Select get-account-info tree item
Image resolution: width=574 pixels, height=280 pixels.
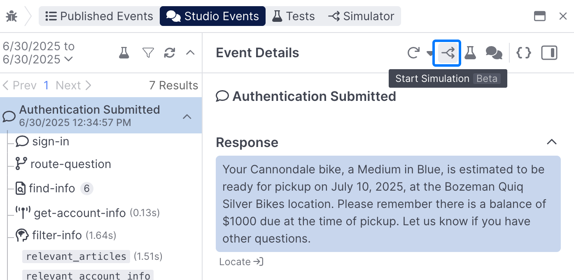pos(79,213)
